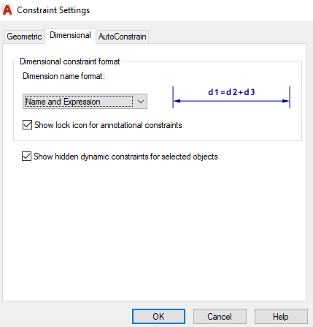Viewport: 313px width, 327px height.
Task: Click the right arrowhead of dimension preview
Action: (285, 101)
